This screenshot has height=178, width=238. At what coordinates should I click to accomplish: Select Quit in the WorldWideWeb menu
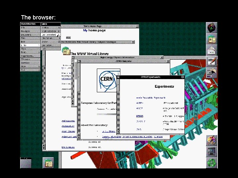pyautogui.click(x=30, y=70)
